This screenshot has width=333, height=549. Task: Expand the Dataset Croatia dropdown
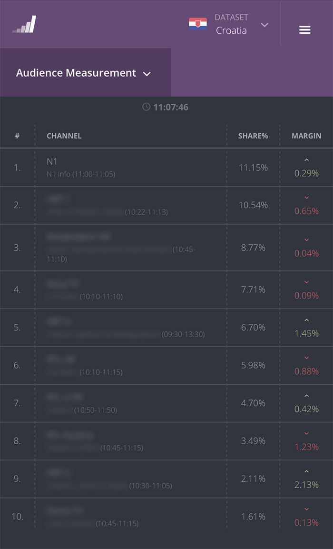tap(231, 24)
